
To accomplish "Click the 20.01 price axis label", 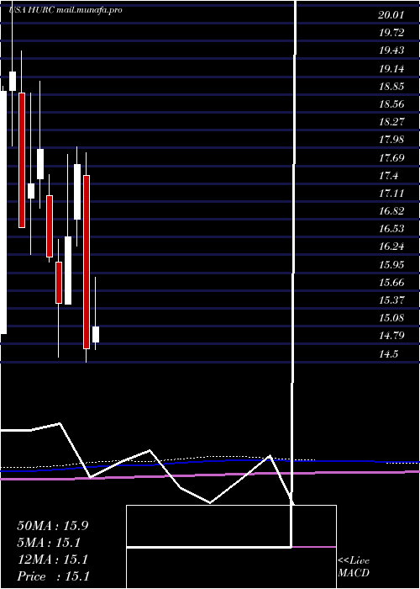I will point(391,15).
